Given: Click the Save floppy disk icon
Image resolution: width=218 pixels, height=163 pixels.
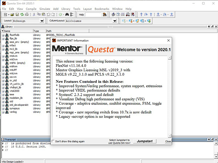Looking at the screenshot, I should click(17, 15).
